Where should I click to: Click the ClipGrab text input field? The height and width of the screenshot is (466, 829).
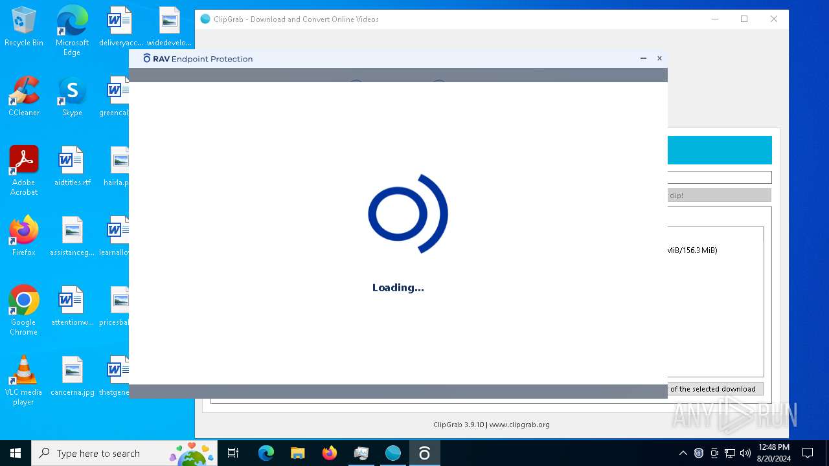pyautogui.click(x=720, y=177)
